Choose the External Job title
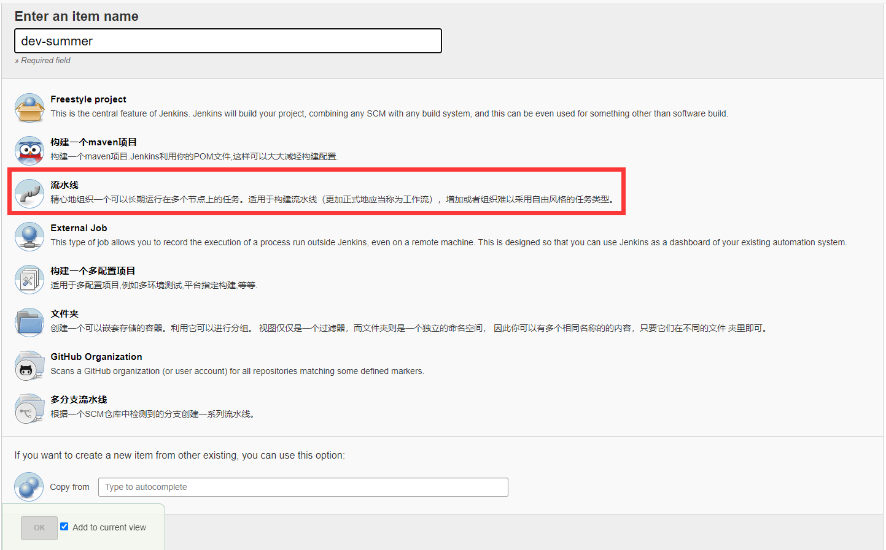The height and width of the screenshot is (550, 886). [x=79, y=228]
